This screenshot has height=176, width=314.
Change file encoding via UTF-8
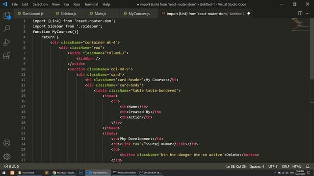pyautogui.click(x=273, y=166)
